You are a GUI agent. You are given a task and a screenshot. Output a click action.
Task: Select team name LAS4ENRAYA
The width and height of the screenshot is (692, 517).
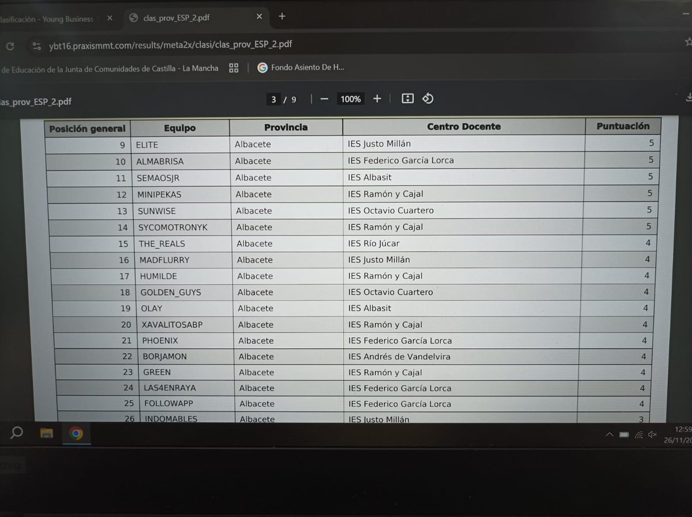coord(170,388)
